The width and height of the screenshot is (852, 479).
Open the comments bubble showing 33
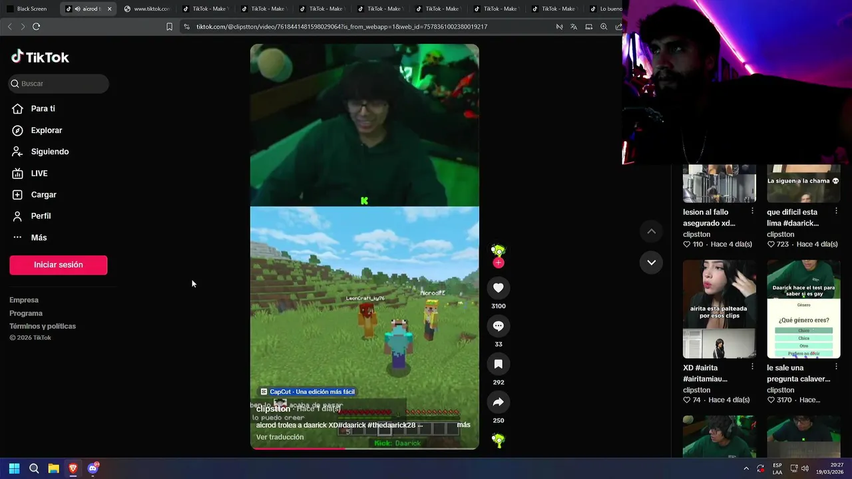[498, 326]
